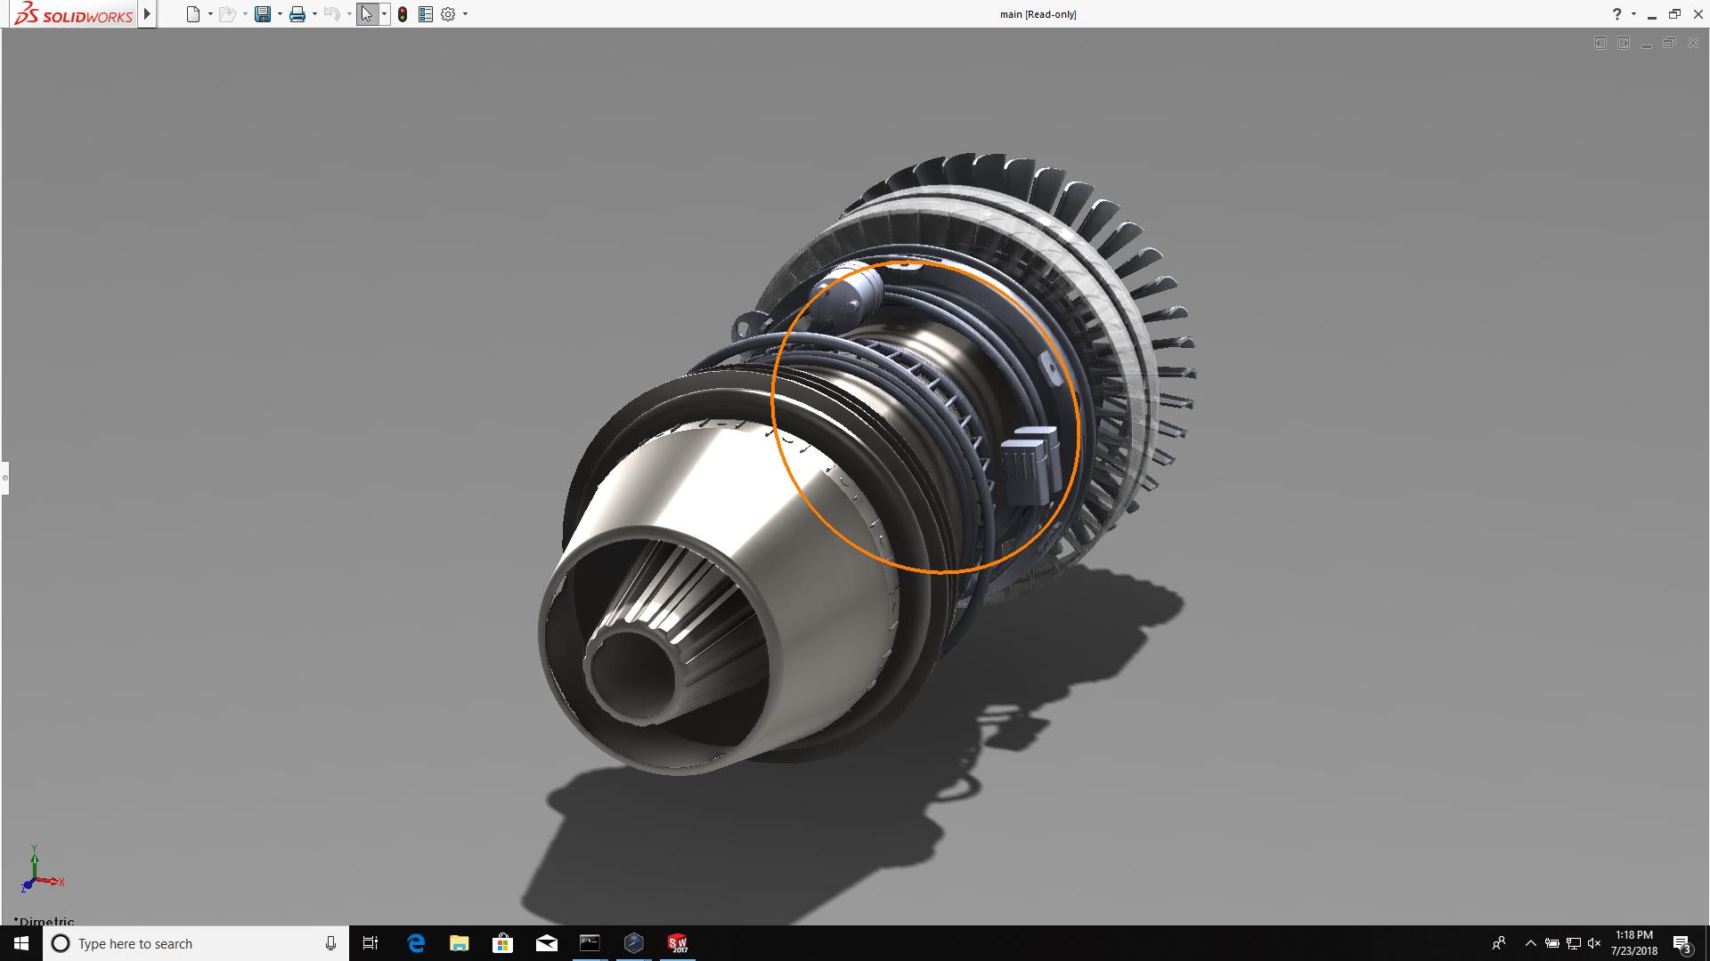The image size is (1710, 961).
Task: Click the SolidWorks 2017 taskbar icon
Action: pyautogui.click(x=678, y=943)
